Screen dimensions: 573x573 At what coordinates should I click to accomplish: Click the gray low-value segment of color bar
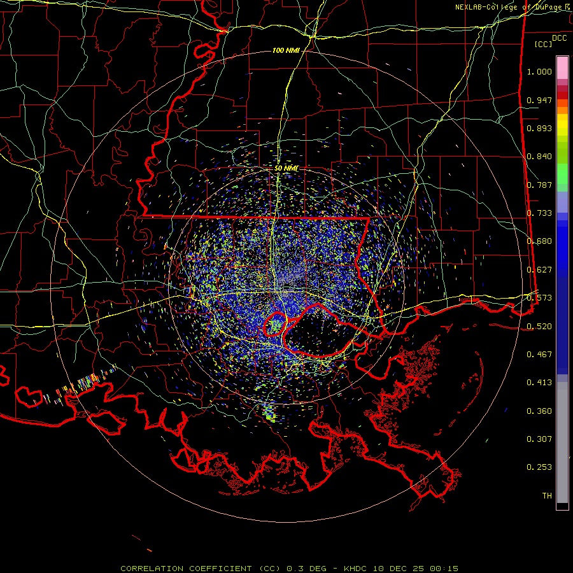point(562,442)
